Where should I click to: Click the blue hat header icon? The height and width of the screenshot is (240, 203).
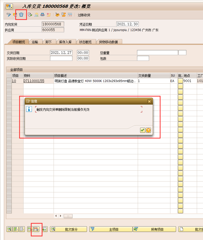click(x=42, y=15)
